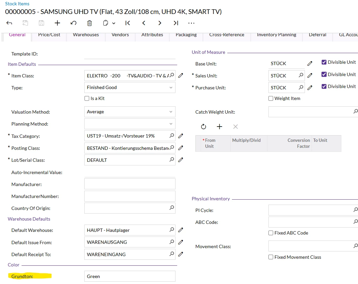Toggle the Is a Kit checkbox
The width and height of the screenshot is (358, 284).
[x=87, y=98]
